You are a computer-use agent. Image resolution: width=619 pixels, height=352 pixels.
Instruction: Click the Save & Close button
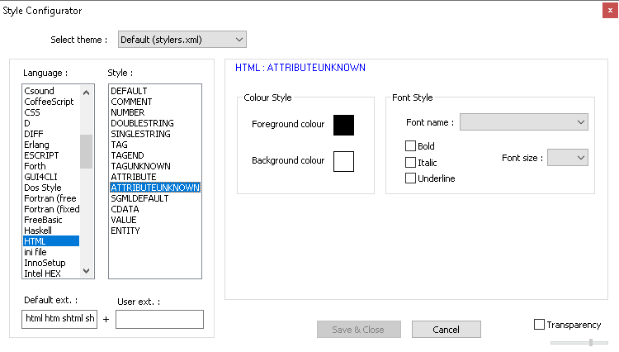(358, 330)
